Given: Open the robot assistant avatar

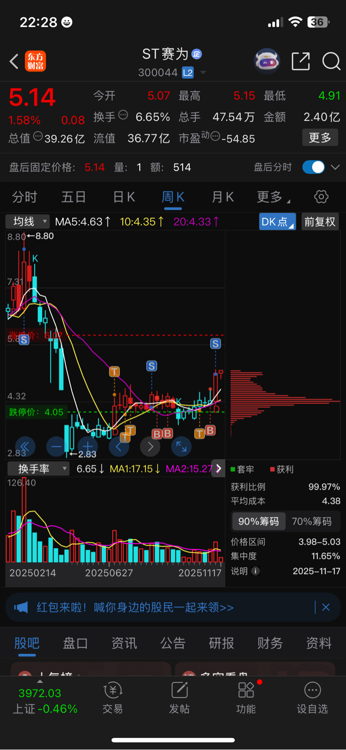Looking at the screenshot, I should (x=267, y=61).
